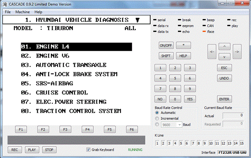Click keypad number 4
The height and width of the screenshot is (158, 251).
click(160, 78)
